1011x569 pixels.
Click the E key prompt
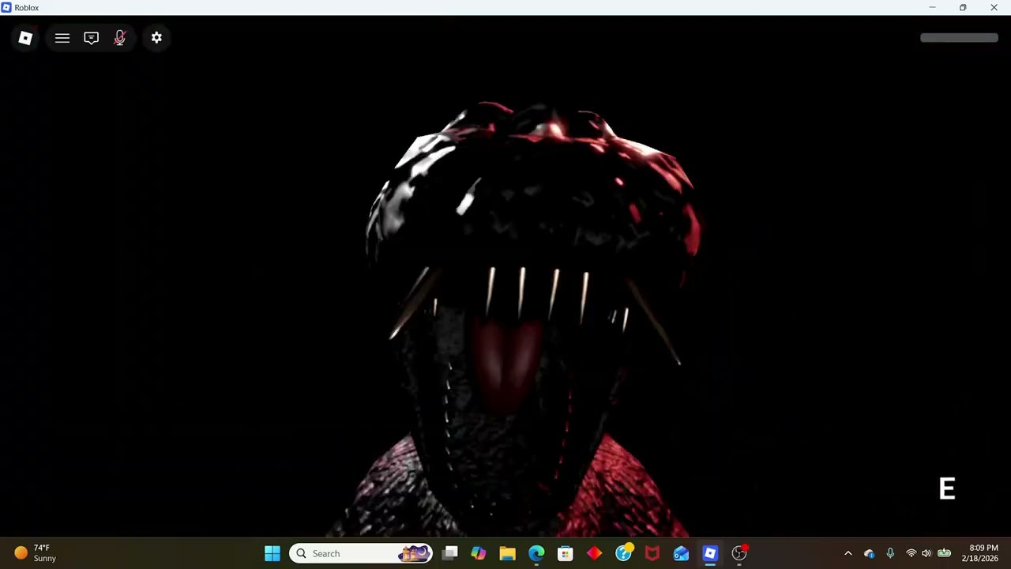click(x=947, y=489)
